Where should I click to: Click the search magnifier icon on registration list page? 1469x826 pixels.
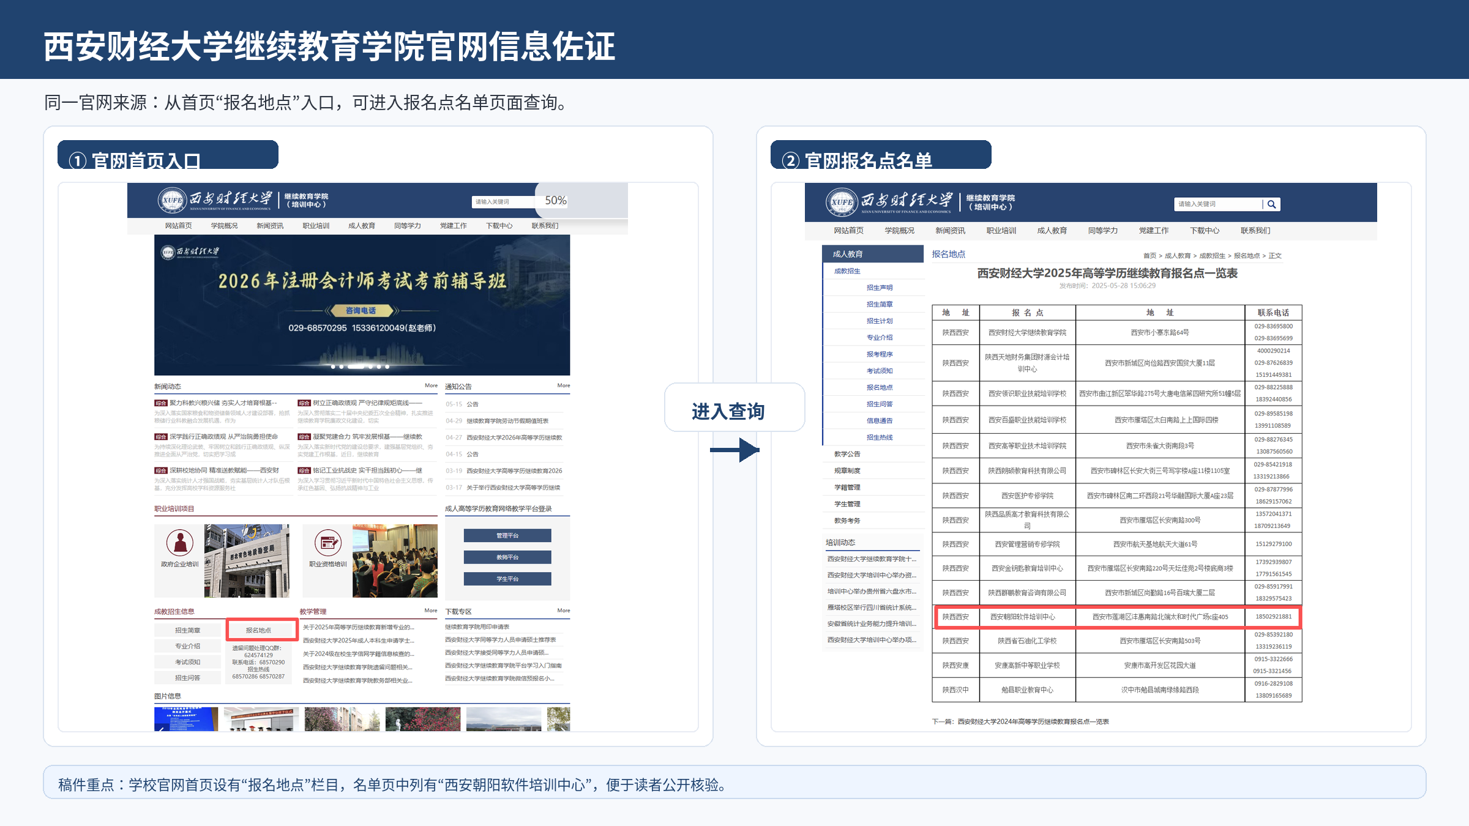(1271, 204)
